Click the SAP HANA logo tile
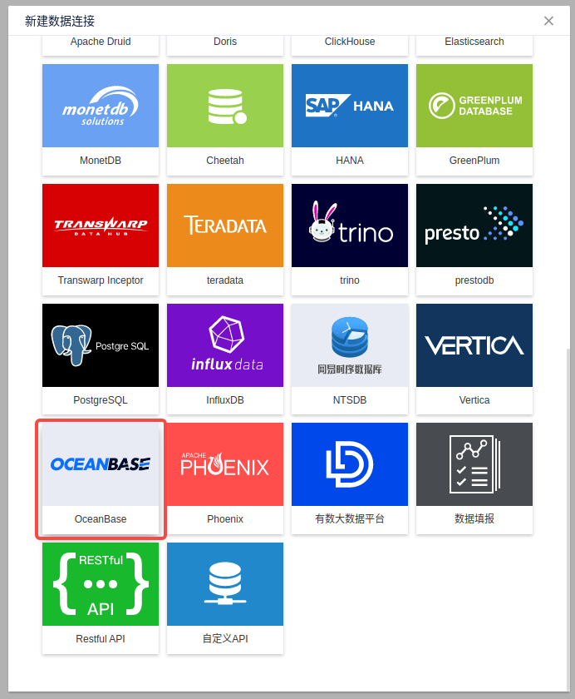This screenshot has height=699, width=575. tap(350, 106)
